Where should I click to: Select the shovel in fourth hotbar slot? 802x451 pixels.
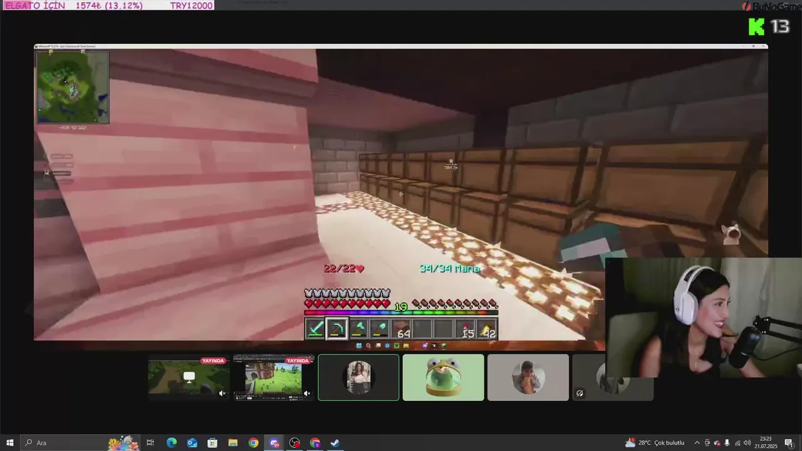point(379,329)
